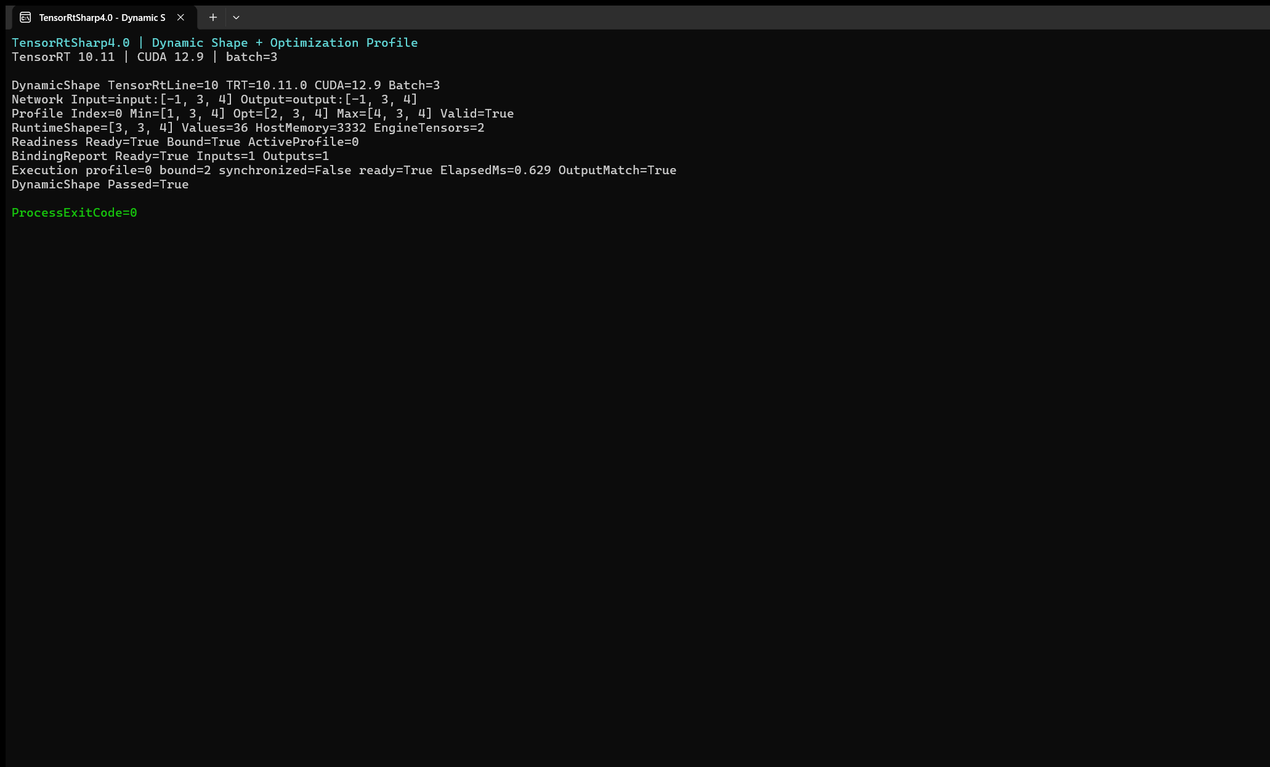Close the TensorRtSharp4.0 tab
1270x767 pixels.
coord(180,17)
